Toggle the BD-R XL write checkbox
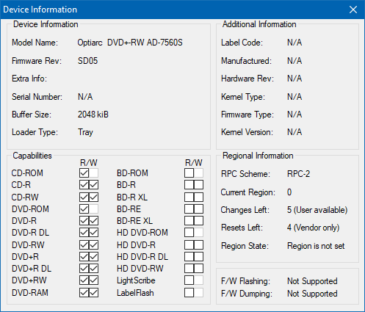This screenshot has width=365, height=312. pyautogui.click(x=199, y=197)
